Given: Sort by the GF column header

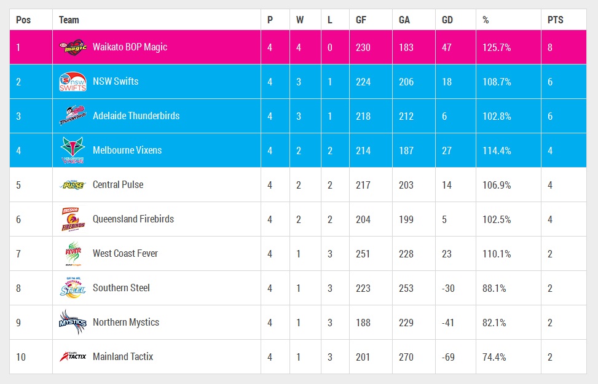Looking at the screenshot, I should click(x=361, y=20).
